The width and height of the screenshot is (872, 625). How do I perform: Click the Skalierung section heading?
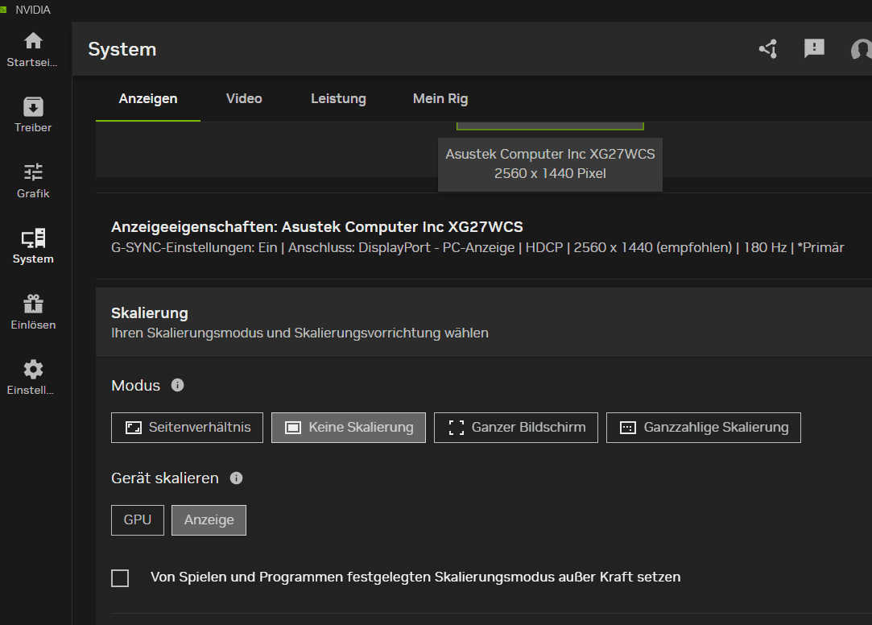150,313
